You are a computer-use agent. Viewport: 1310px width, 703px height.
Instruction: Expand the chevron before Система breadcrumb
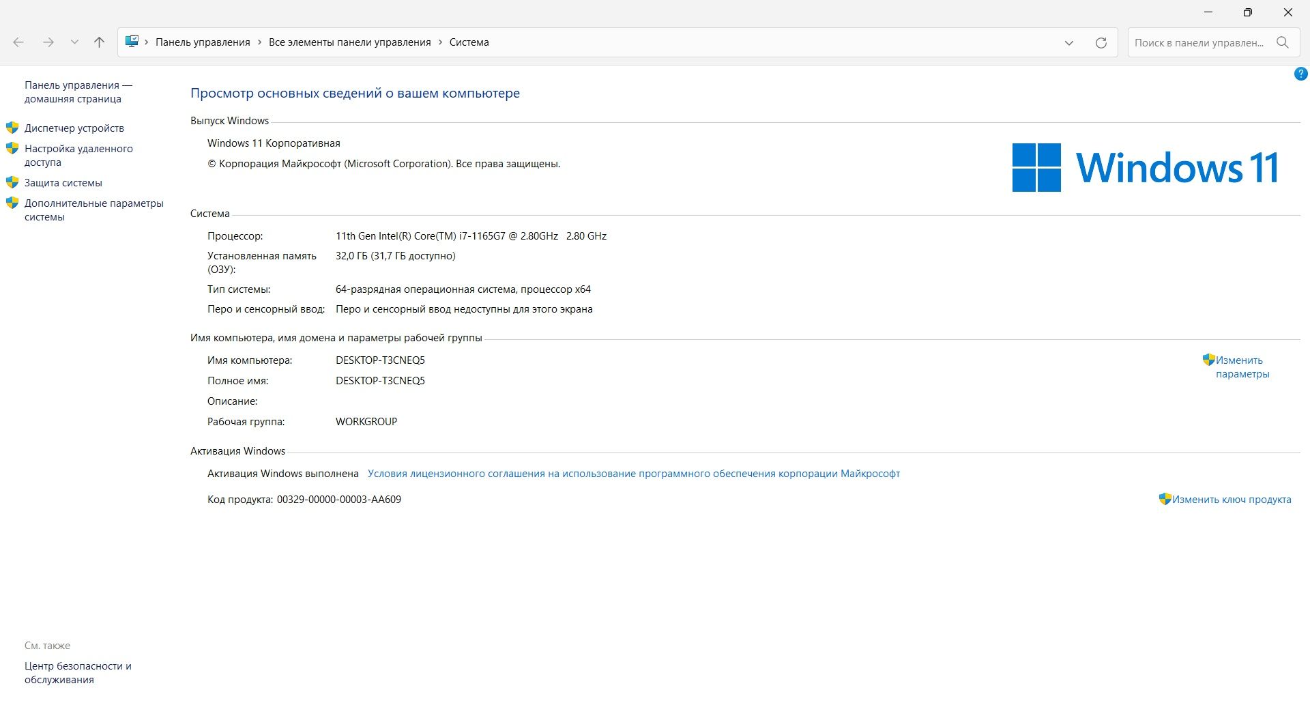click(x=440, y=42)
